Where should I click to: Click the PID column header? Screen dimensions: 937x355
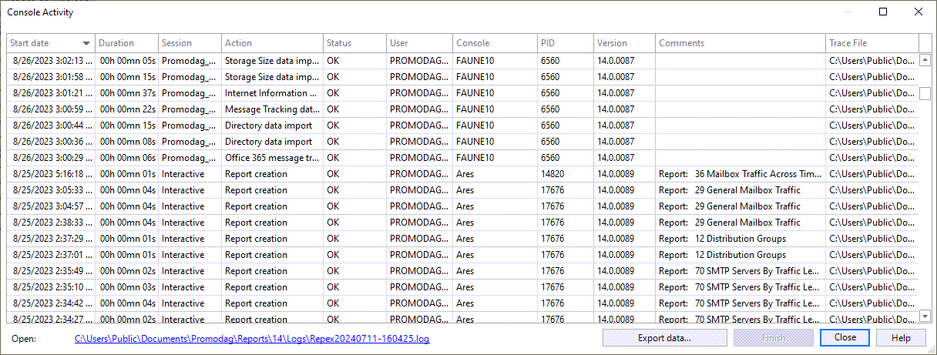tap(549, 43)
